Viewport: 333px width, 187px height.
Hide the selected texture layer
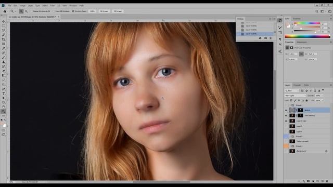pyautogui.click(x=286, y=110)
